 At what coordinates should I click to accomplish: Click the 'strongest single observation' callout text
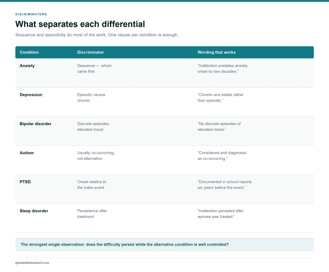click(125, 244)
